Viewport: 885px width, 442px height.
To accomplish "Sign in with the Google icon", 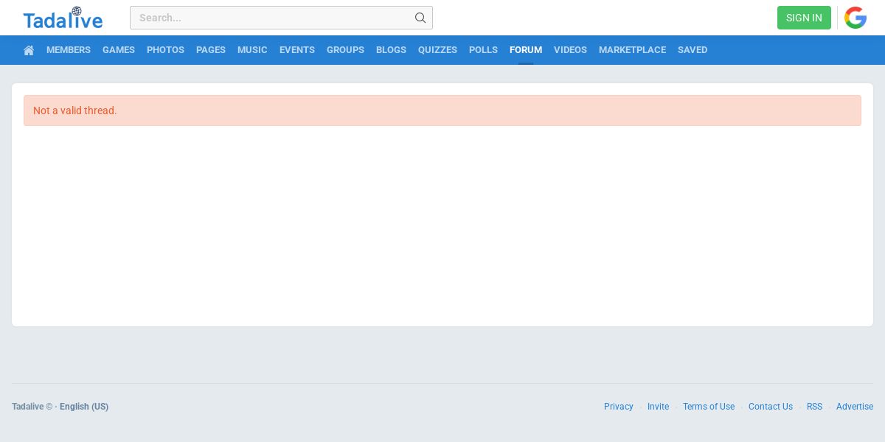I will 855,18.
